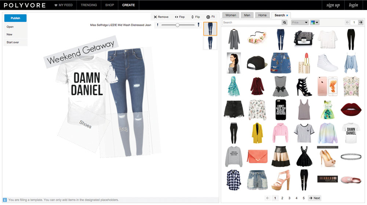Click the pagination left arrow at bottom
Viewport: 367px width, 205px height.
[268, 198]
